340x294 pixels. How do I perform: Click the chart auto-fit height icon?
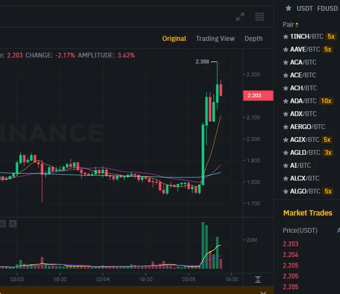click(x=258, y=279)
